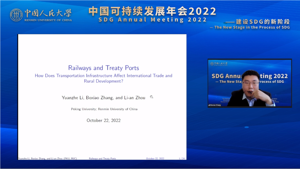Select the speaker webcam video thumbnail
This screenshot has width=300, height=169.
[x=249, y=83]
